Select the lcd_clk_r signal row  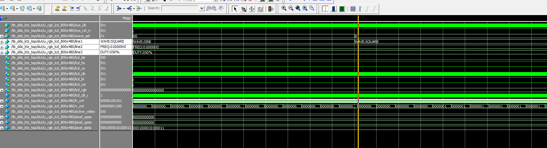[50, 95]
